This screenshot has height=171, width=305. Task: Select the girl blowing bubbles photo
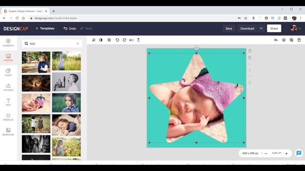(x=36, y=62)
